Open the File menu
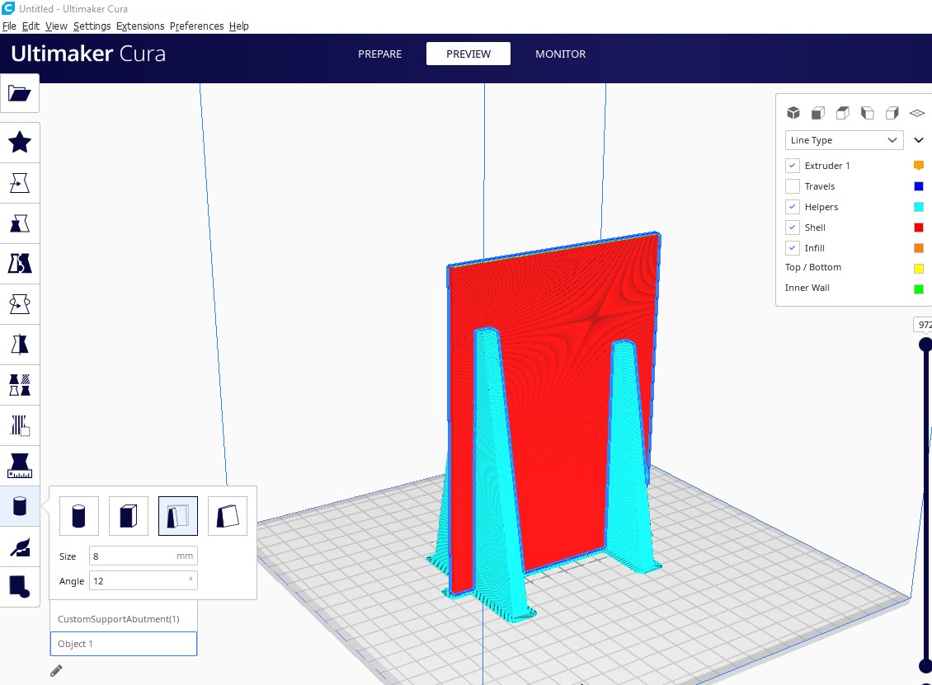The width and height of the screenshot is (932, 685). (x=9, y=26)
